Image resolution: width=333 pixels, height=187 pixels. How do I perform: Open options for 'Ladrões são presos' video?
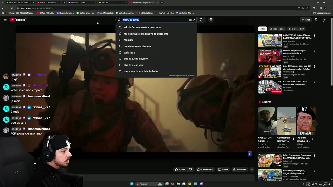click(x=314, y=51)
